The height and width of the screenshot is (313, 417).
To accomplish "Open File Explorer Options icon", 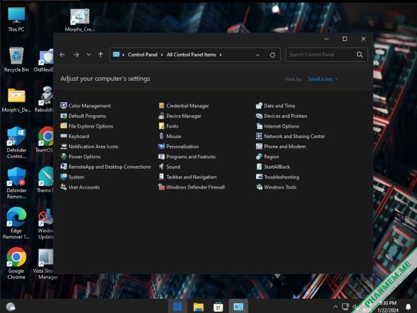I will pyautogui.click(x=64, y=126).
